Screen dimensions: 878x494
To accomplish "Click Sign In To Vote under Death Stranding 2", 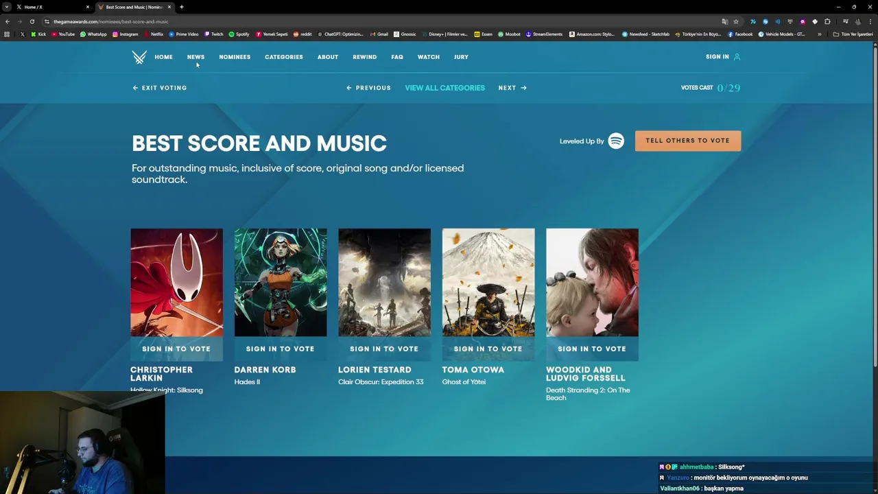I will pyautogui.click(x=592, y=349).
